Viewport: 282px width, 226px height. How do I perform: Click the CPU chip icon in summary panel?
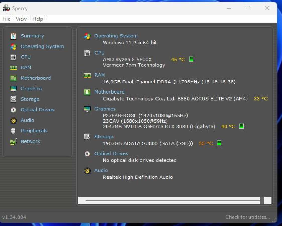pos(87,53)
